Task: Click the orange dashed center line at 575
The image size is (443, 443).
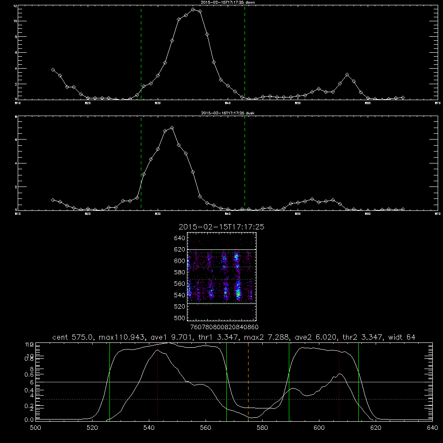Action: coord(249,382)
